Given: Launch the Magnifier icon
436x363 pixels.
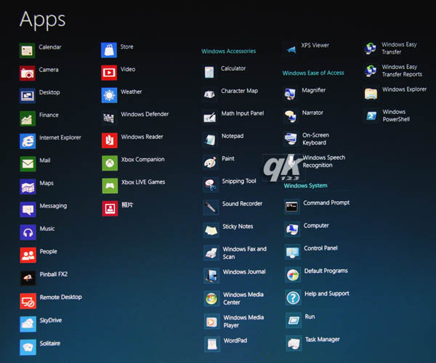Looking at the screenshot, I should pyautogui.click(x=291, y=94).
